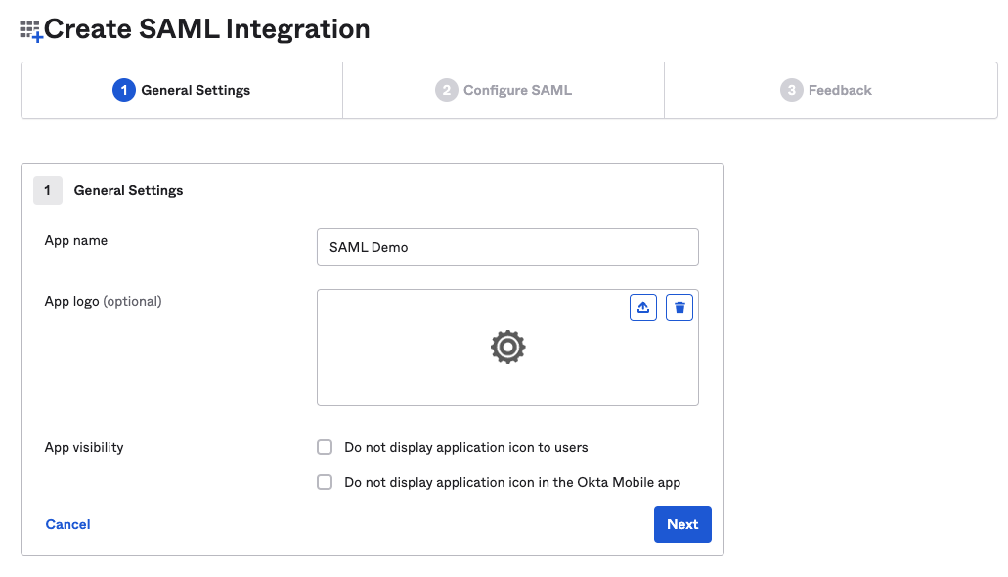The height and width of the screenshot is (577, 1008).
Task: Click the 'App name' field label
Action: pos(76,240)
